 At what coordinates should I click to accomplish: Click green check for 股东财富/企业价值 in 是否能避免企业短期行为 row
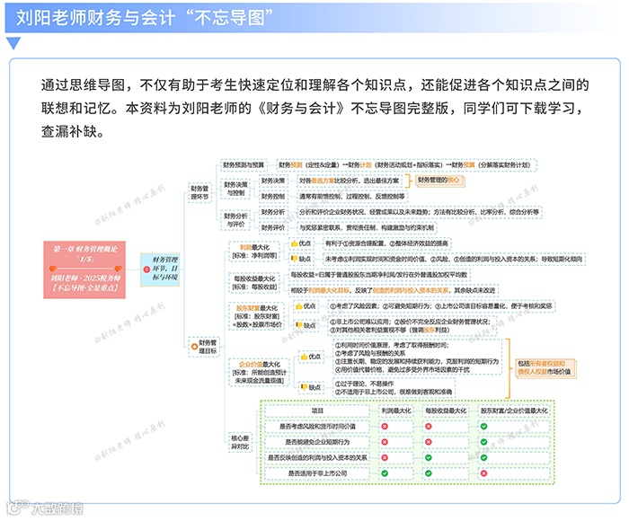483,442
